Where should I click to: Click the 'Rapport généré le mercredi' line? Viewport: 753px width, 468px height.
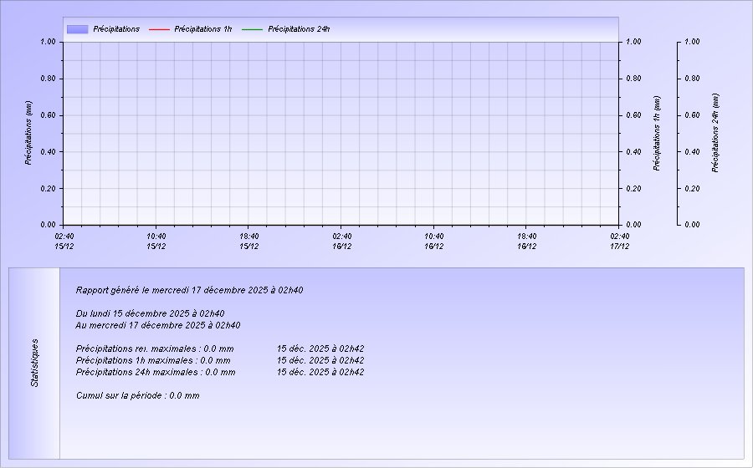189,291
